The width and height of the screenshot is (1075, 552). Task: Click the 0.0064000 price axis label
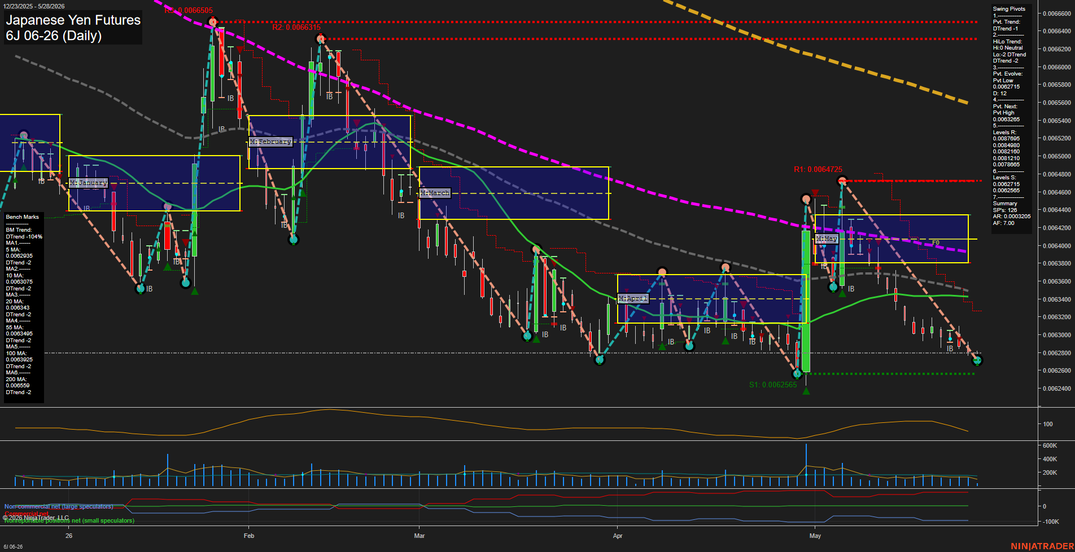pos(1057,246)
